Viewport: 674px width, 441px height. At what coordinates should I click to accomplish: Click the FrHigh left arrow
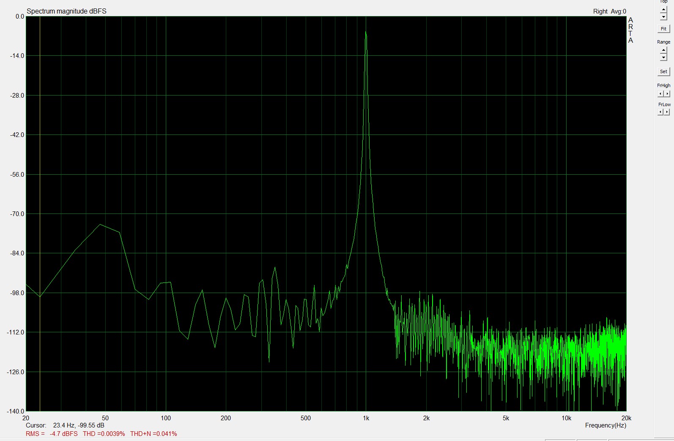(x=660, y=94)
